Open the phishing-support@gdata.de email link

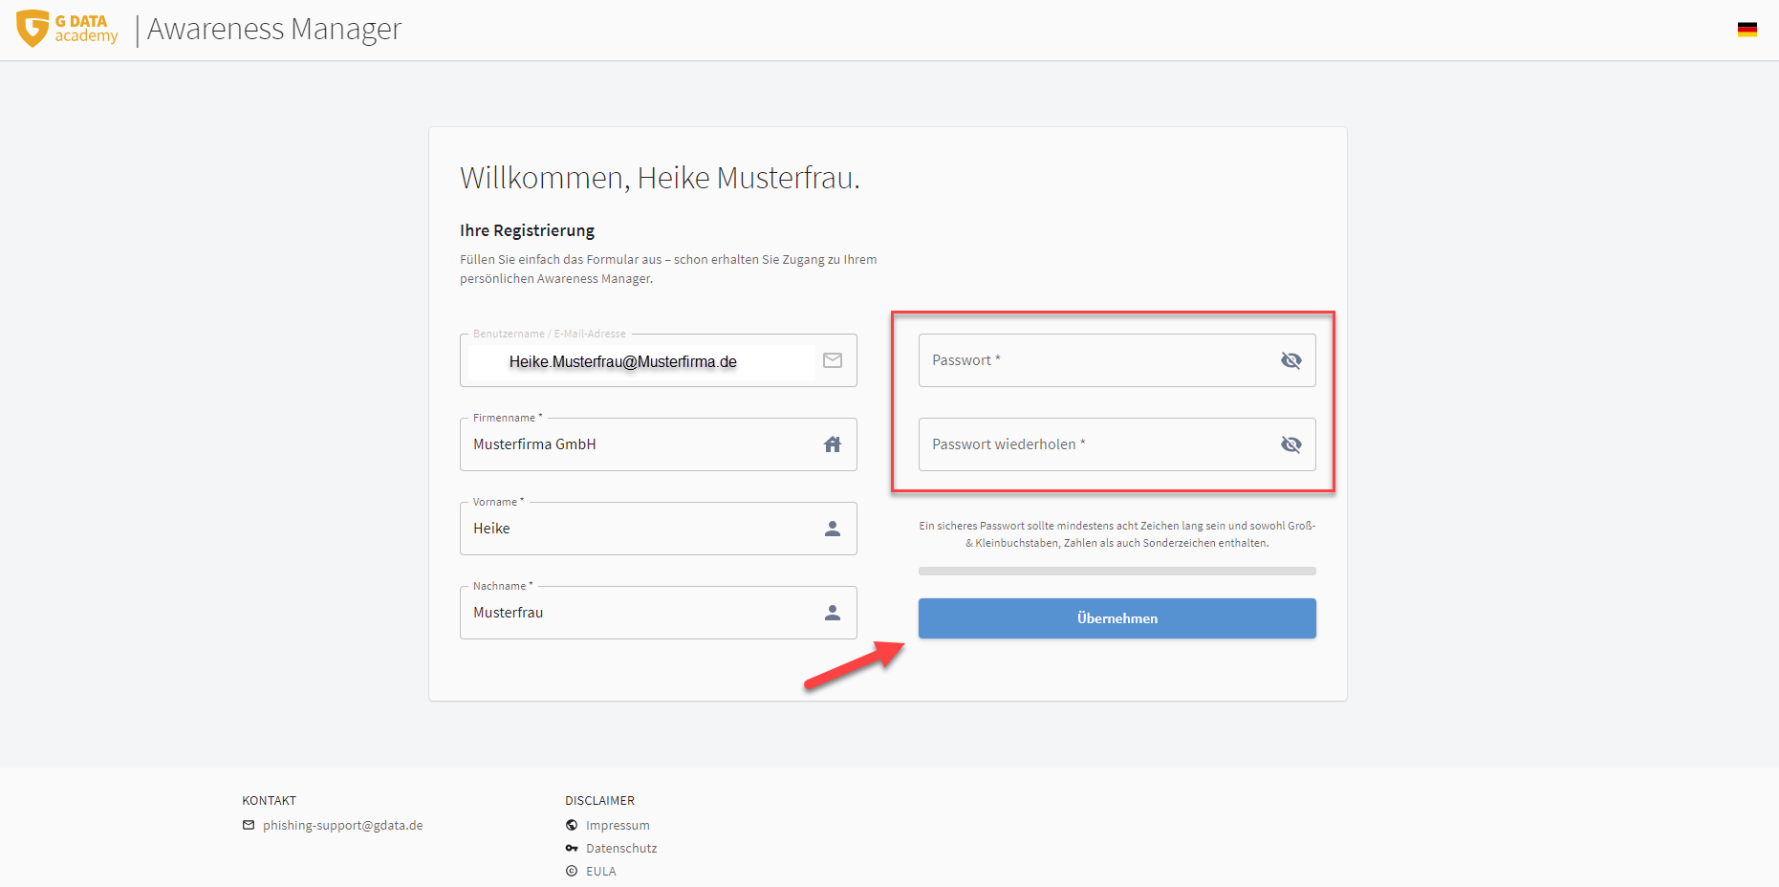342,826
